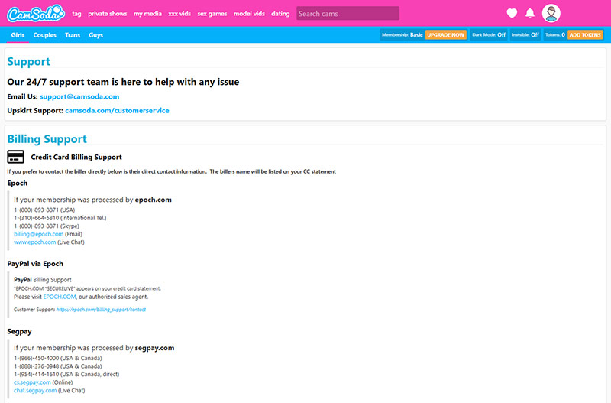Switch to the Guys tab

(96, 35)
